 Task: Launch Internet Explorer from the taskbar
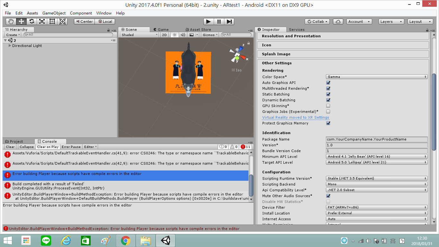[66, 241]
